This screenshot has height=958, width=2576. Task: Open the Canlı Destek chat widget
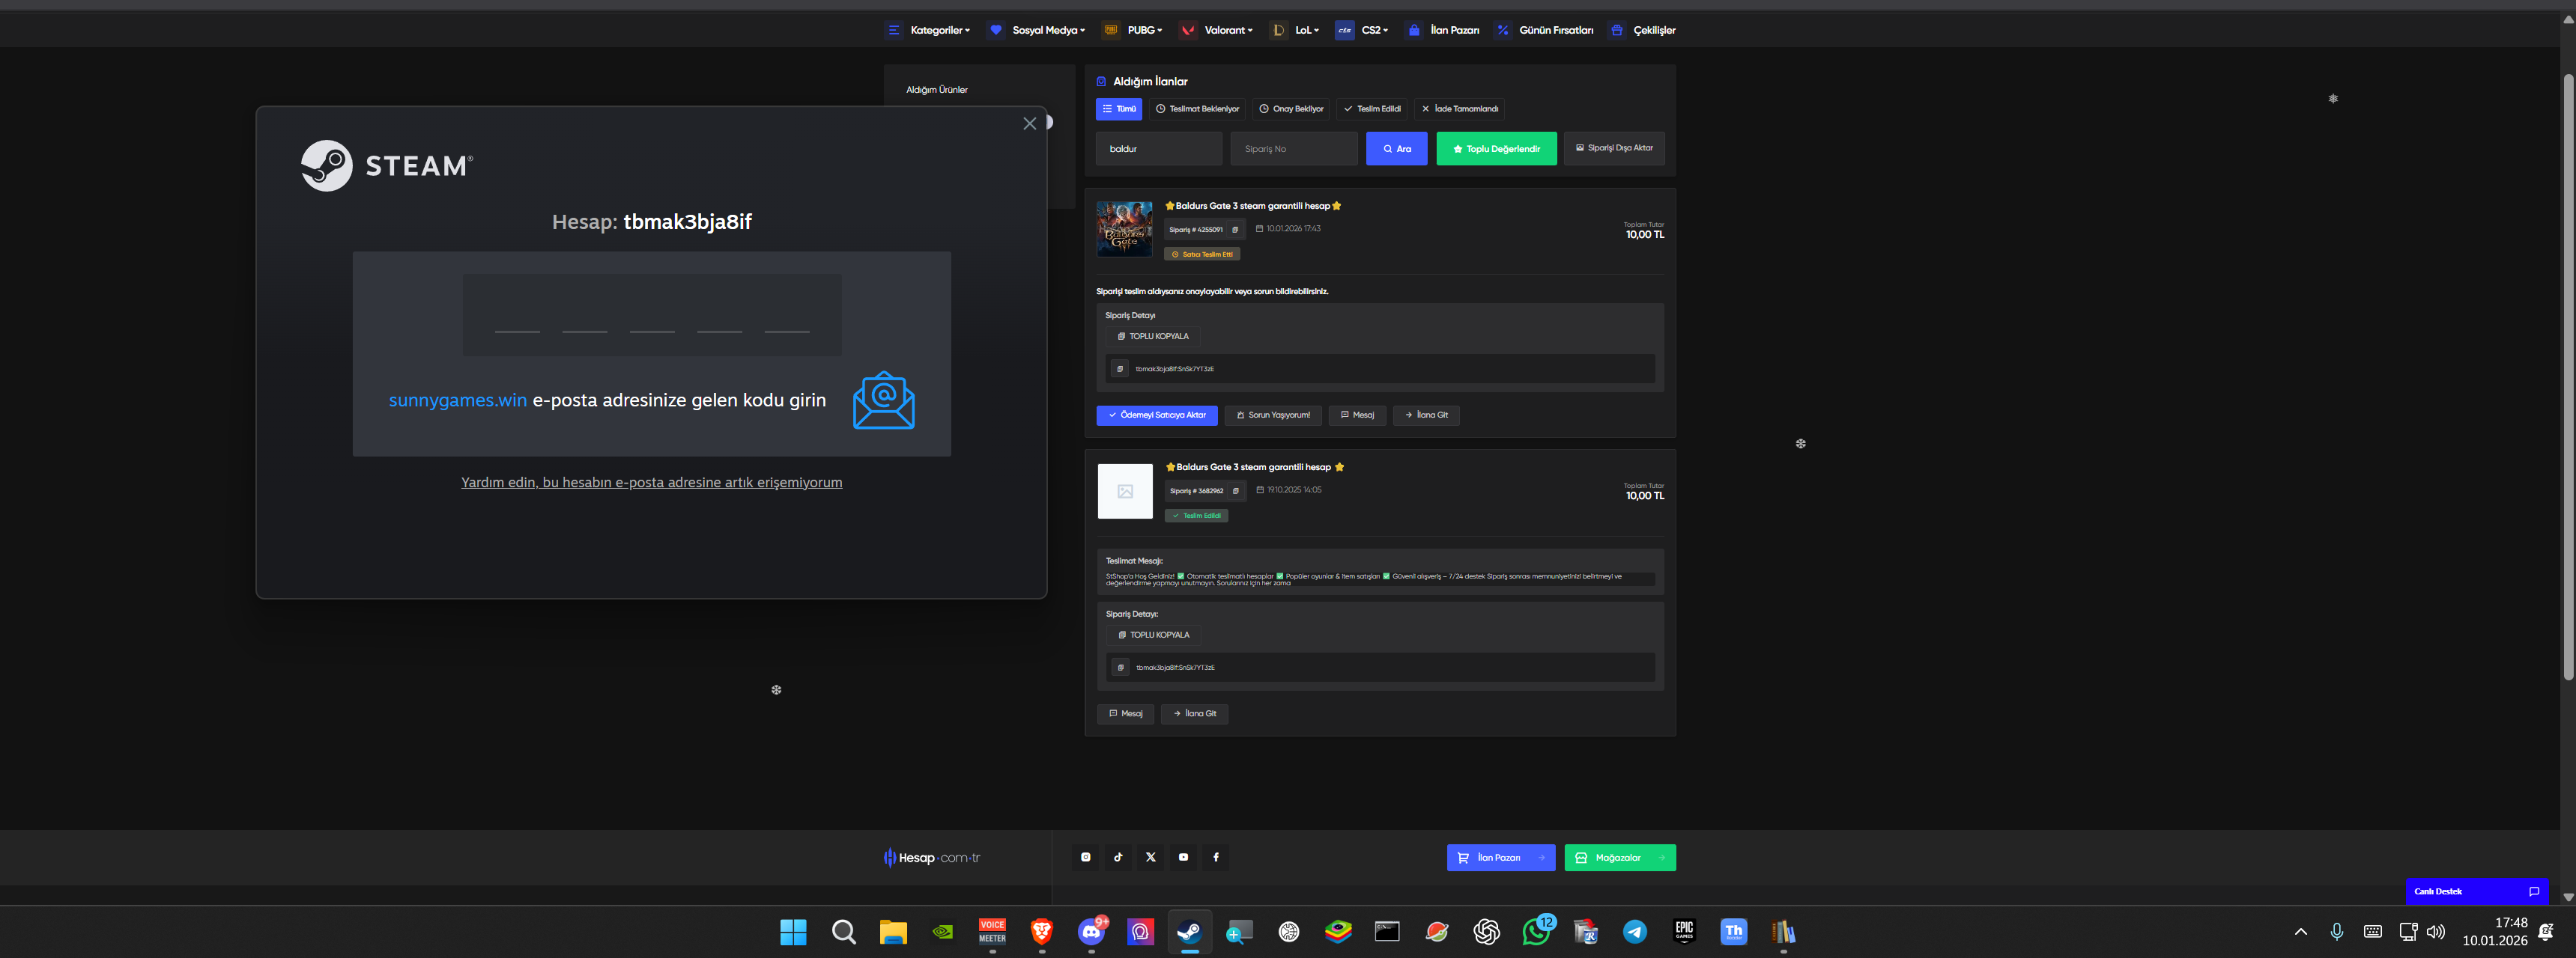point(2476,891)
